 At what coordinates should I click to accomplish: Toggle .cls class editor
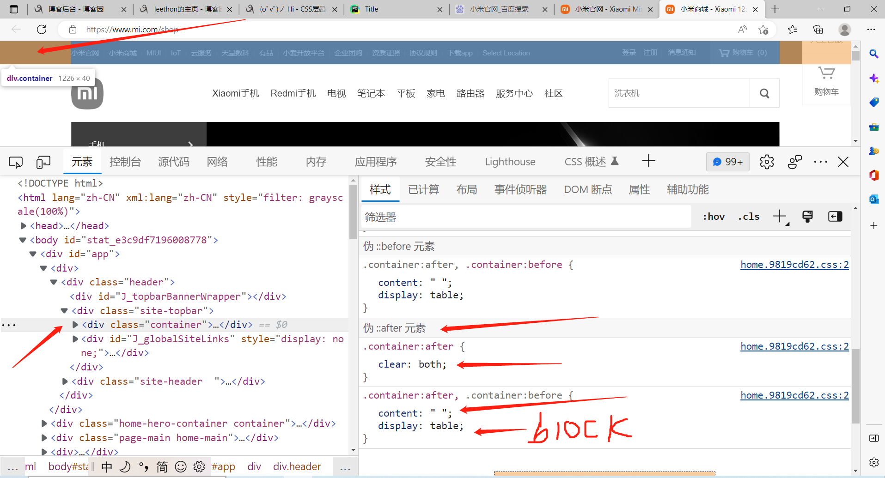click(749, 217)
